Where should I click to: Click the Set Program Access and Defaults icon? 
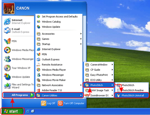[x=38, y=17]
